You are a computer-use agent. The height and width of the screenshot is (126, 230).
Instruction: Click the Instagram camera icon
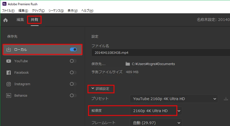click(x=9, y=84)
